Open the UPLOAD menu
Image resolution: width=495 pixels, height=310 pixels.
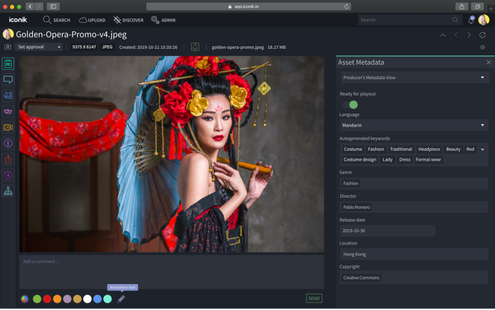pos(92,20)
